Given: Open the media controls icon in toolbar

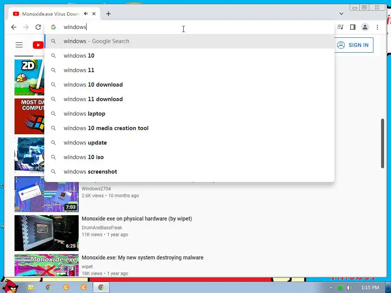Looking at the screenshot, I should pos(340,27).
